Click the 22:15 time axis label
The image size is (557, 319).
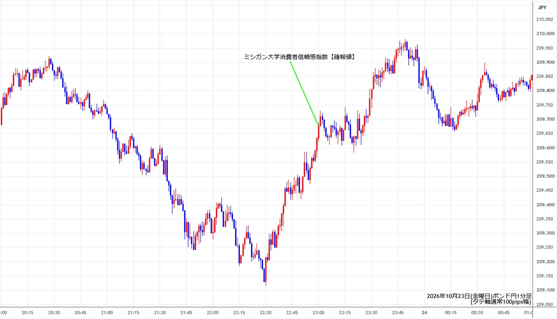point(239,313)
